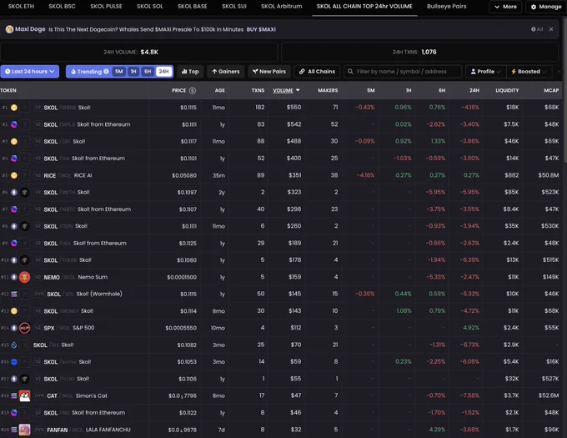The height and width of the screenshot is (438, 567).
Task: Select the 6H trending timeframe
Action: (x=148, y=72)
